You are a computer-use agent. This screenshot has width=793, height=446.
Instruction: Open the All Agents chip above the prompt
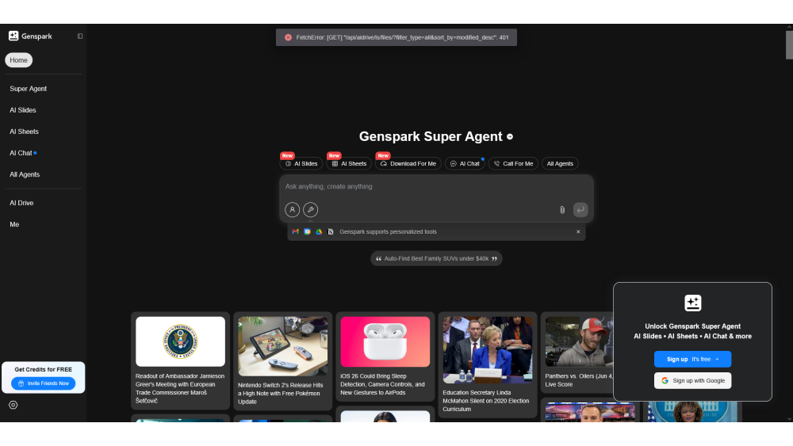560,164
